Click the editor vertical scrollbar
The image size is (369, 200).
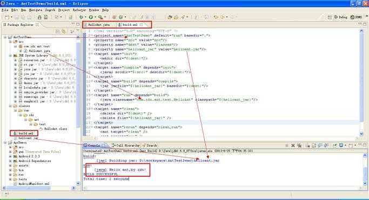(361, 82)
